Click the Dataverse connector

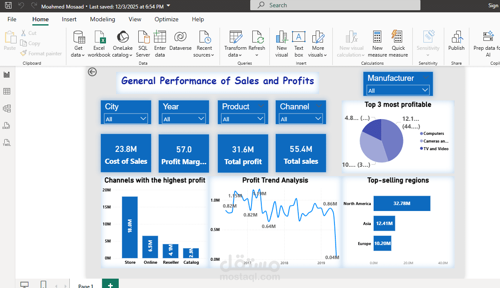180,43
